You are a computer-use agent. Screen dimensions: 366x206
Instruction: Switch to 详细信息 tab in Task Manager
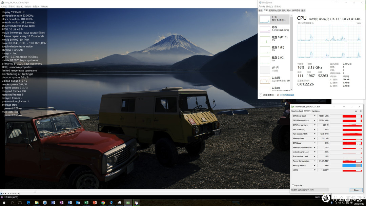point(297,10)
